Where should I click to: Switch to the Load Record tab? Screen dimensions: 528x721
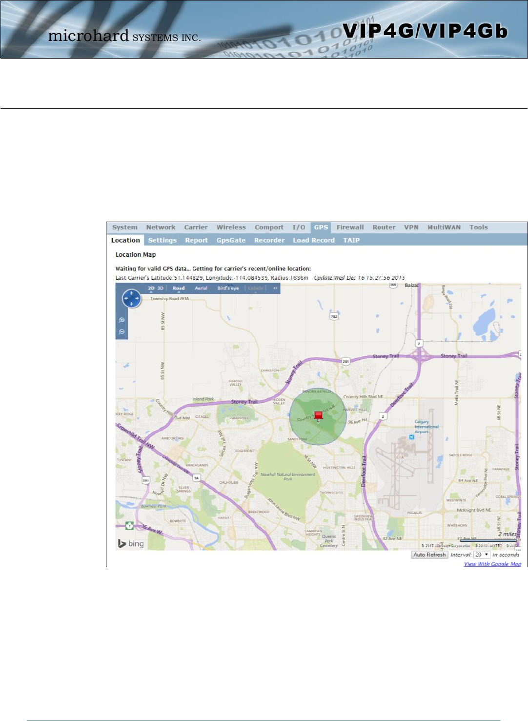[314, 240]
